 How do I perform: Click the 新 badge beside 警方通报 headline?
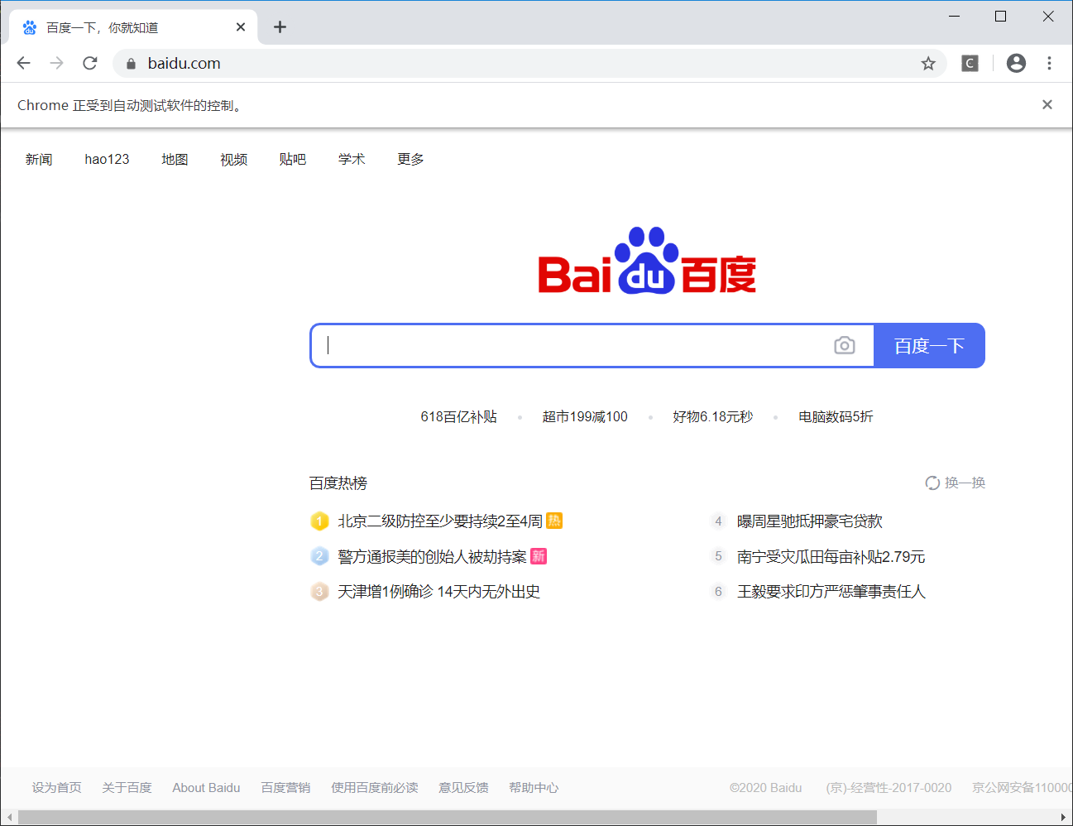pyautogui.click(x=539, y=556)
